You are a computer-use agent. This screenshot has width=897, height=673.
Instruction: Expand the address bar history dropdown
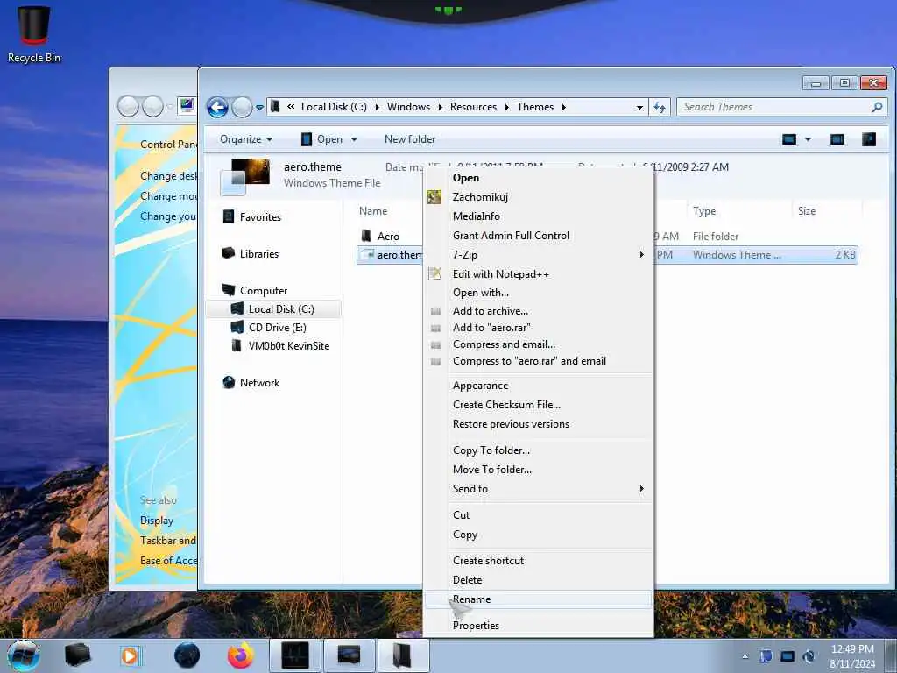click(639, 107)
